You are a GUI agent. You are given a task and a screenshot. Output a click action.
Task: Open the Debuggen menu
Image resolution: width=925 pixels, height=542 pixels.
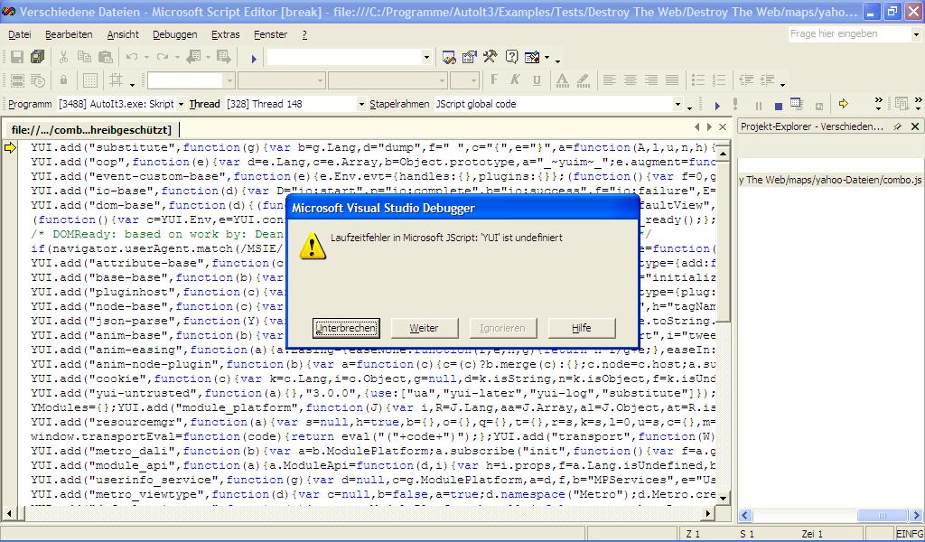point(174,34)
